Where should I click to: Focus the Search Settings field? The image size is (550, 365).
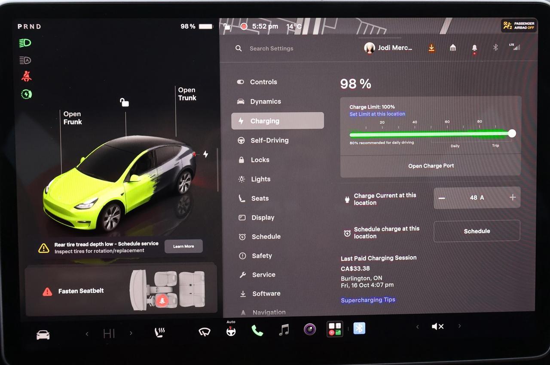[271, 49]
